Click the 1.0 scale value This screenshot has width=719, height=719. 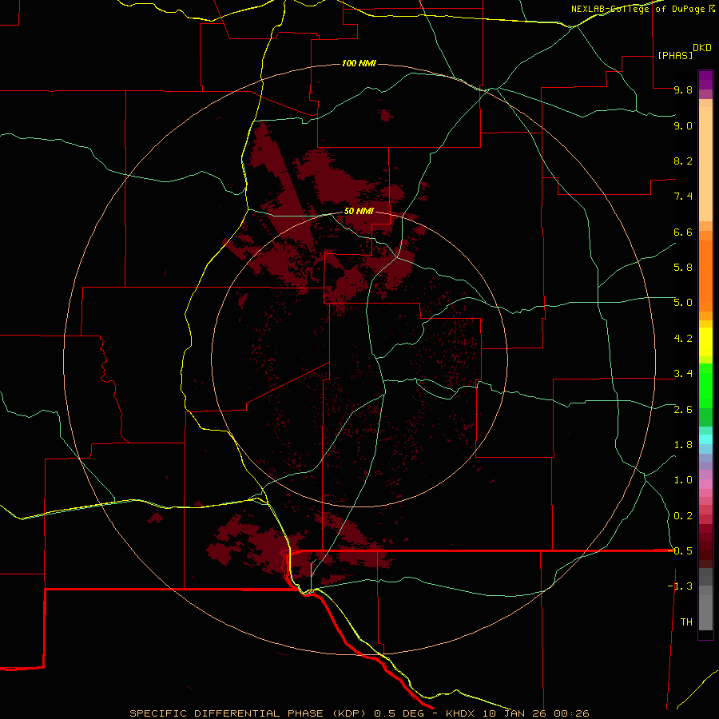tap(683, 480)
